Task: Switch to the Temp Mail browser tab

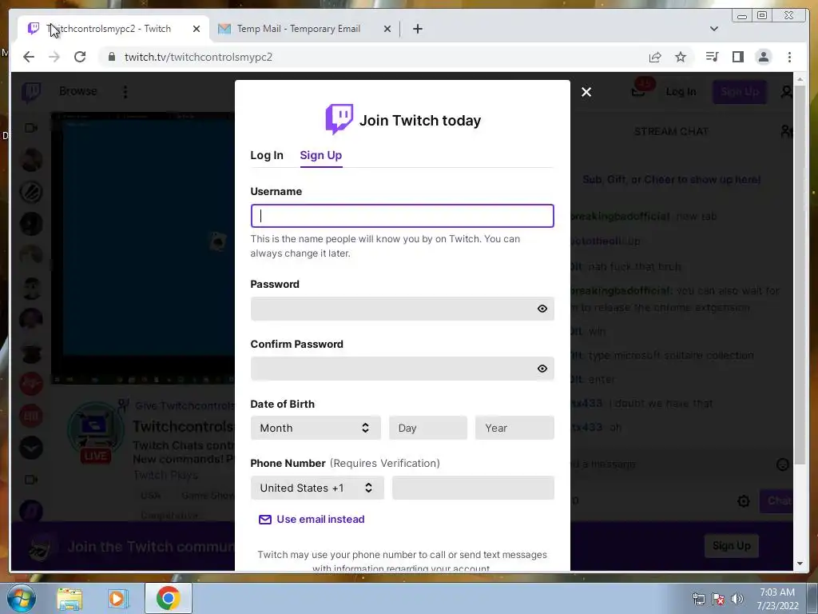Action: pos(298,29)
